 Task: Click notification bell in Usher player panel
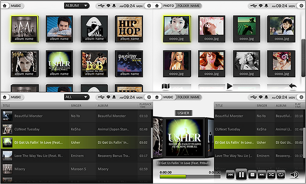266,97
